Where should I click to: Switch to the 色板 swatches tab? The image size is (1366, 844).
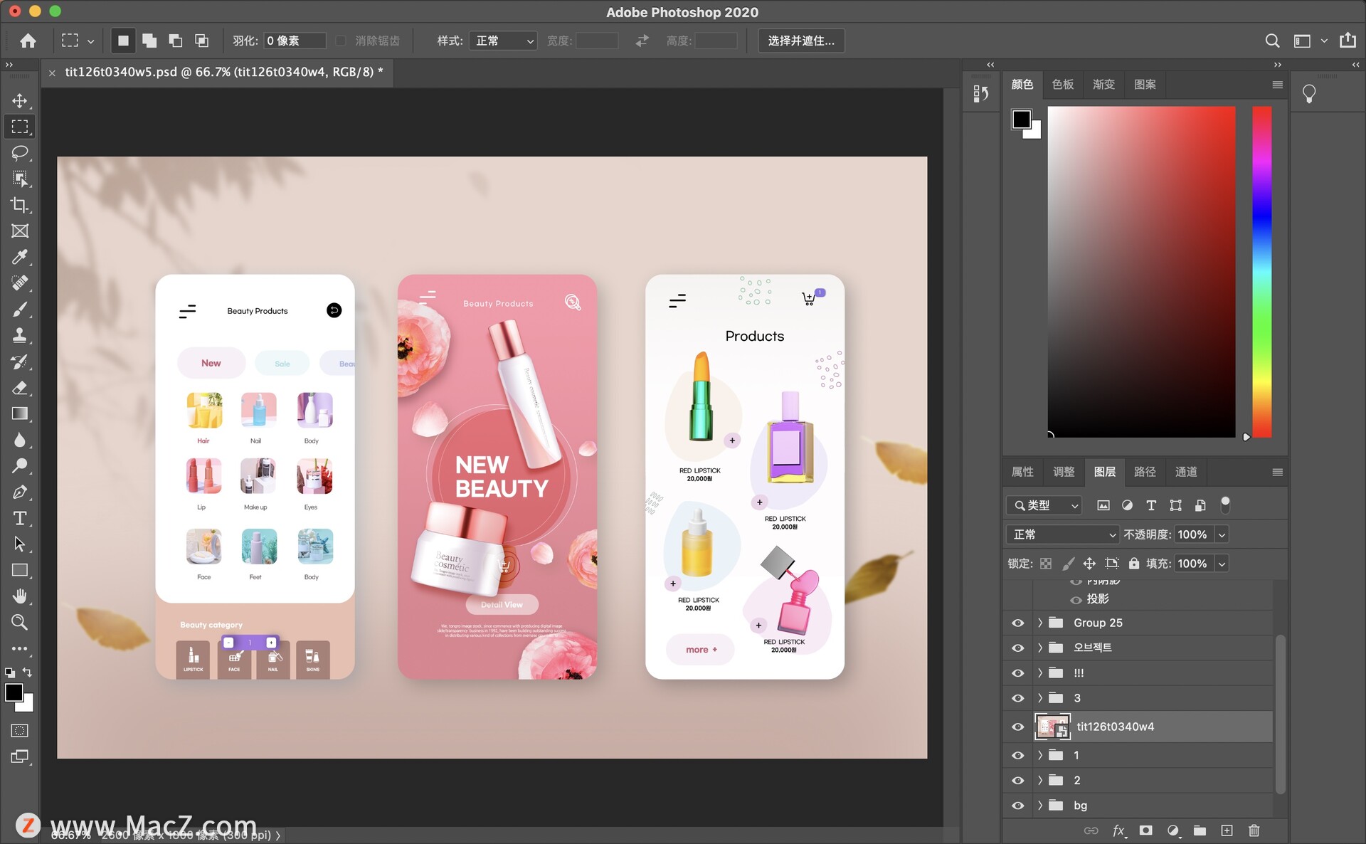[1062, 85]
